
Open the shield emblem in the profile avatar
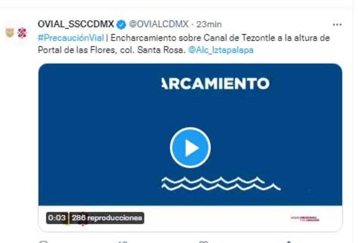[x=10, y=32]
